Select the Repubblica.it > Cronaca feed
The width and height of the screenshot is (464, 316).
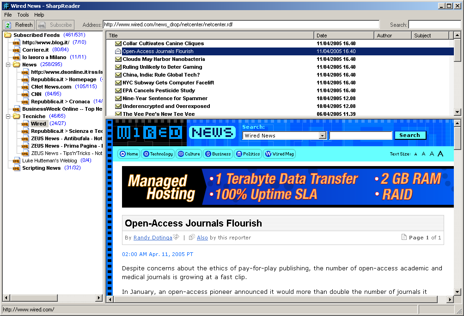pyautogui.click(x=61, y=101)
